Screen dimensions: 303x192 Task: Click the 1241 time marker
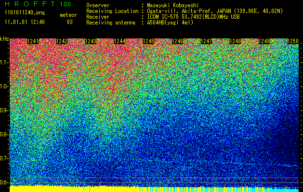coord(33,41)
